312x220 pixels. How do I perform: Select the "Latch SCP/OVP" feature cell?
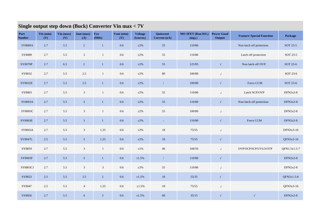click(254, 92)
